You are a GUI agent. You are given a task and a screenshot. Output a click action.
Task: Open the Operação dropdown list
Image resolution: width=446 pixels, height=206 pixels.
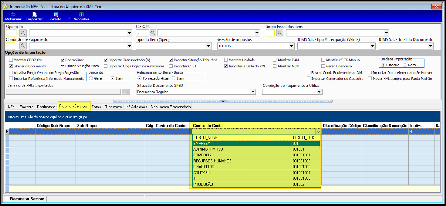pyautogui.click(x=130, y=33)
